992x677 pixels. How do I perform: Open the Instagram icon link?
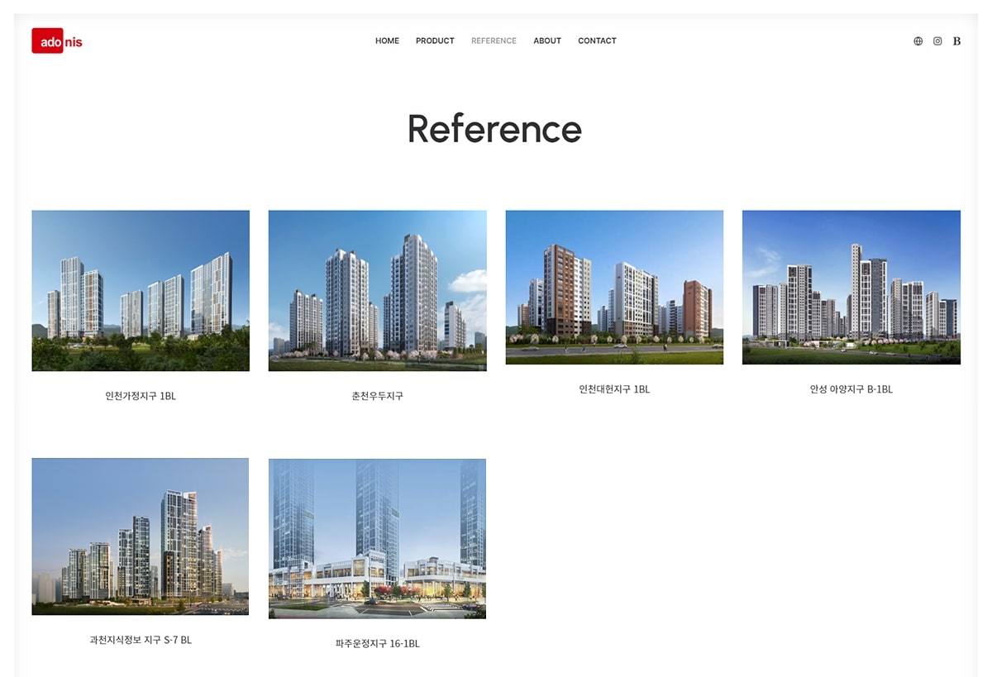(x=937, y=41)
